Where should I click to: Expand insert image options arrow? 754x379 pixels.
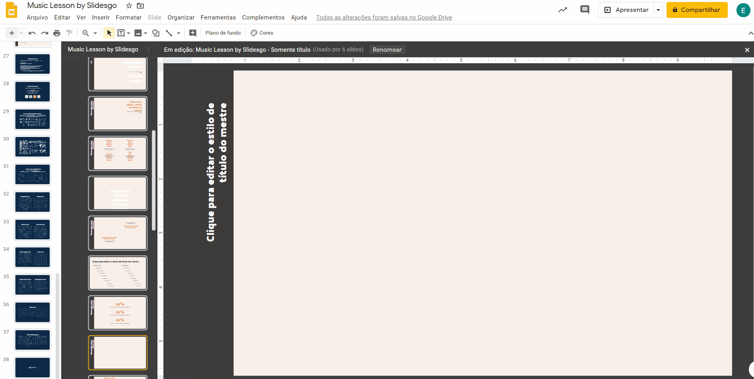click(146, 33)
